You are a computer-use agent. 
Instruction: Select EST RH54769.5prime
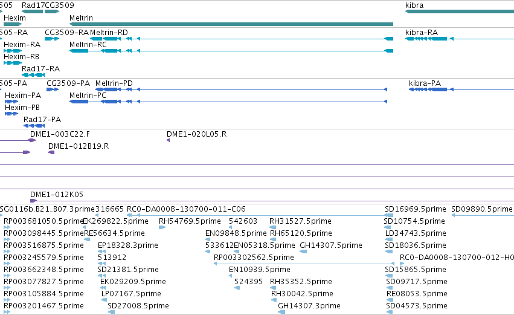190,221
